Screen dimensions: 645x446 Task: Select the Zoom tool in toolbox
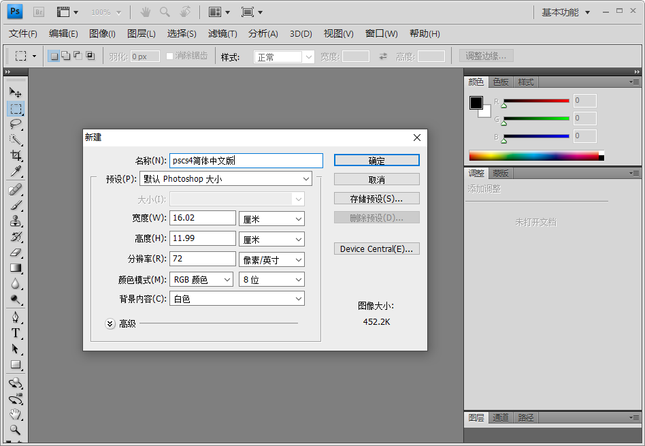point(16,430)
